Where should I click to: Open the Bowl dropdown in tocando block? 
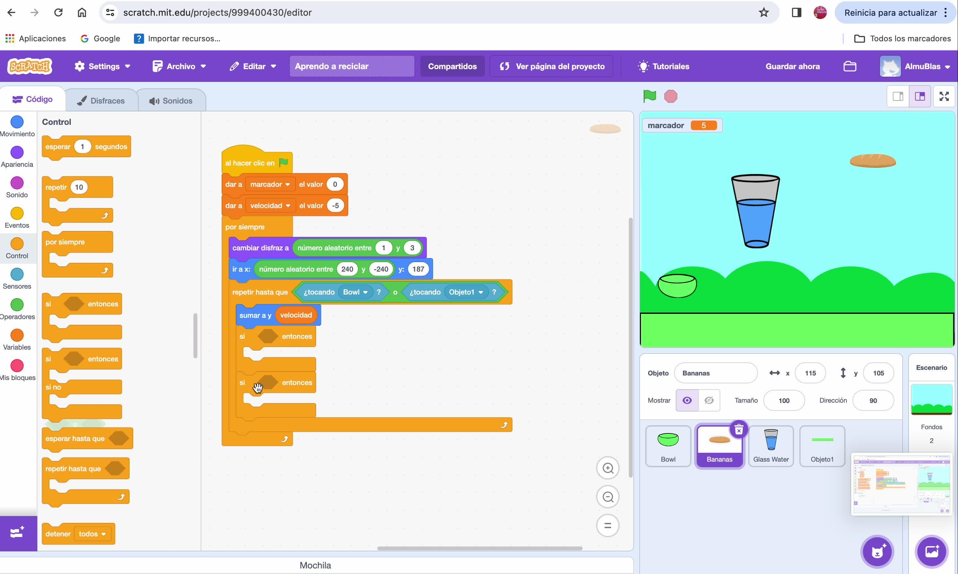365,293
